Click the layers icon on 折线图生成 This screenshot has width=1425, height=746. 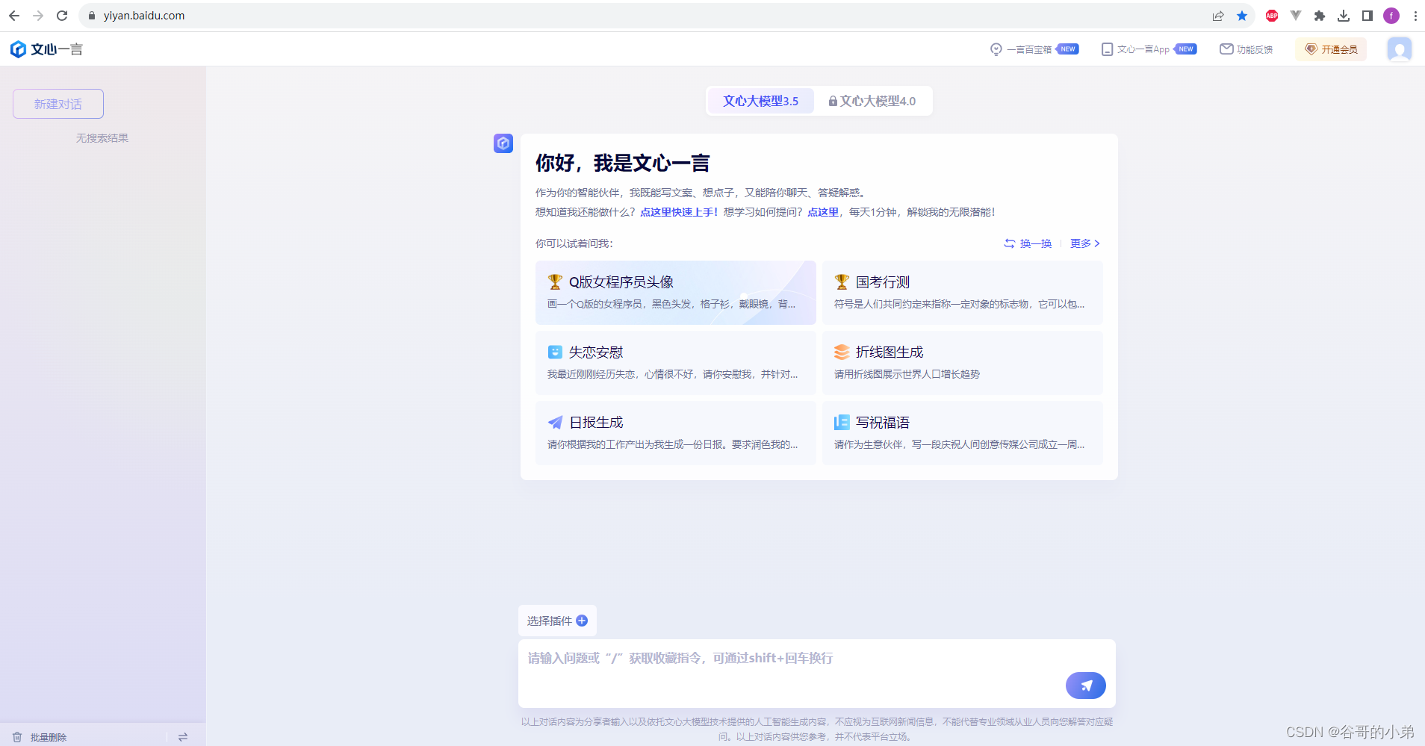[x=842, y=352]
